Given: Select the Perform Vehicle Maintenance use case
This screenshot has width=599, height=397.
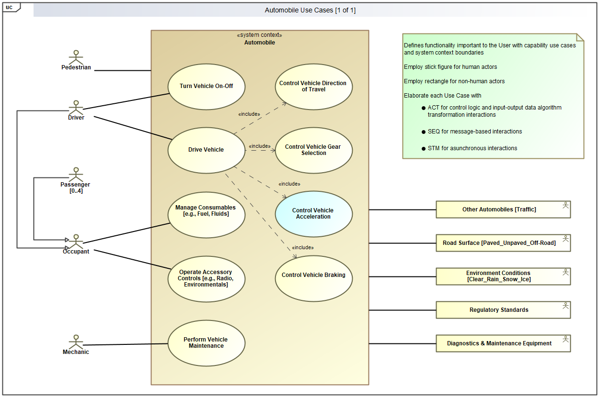Looking at the screenshot, I should (206, 343).
